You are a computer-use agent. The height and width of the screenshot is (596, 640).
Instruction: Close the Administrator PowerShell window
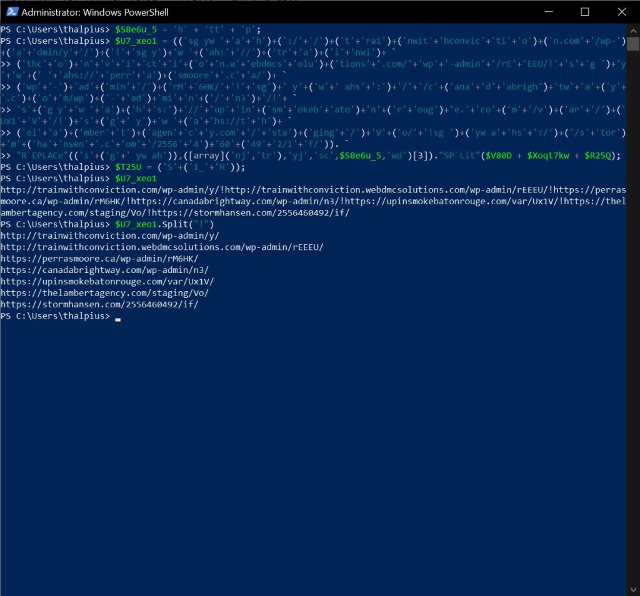(621, 12)
